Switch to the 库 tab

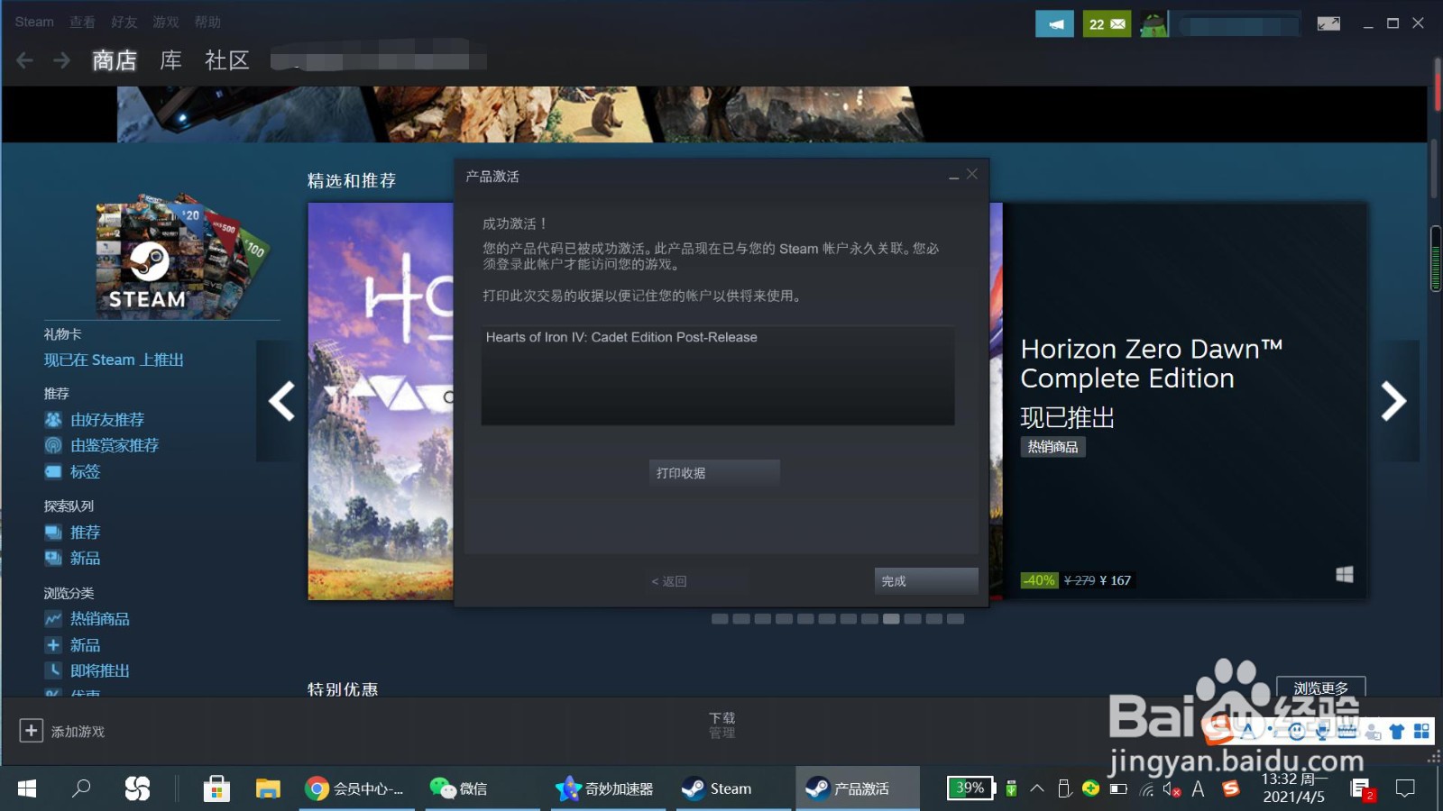170,60
